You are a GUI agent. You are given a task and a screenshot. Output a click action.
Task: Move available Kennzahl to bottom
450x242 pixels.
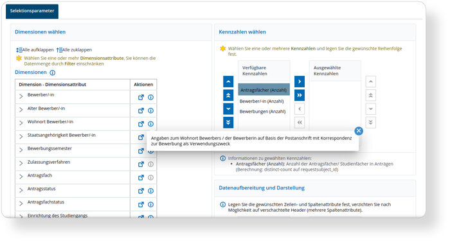click(x=228, y=123)
